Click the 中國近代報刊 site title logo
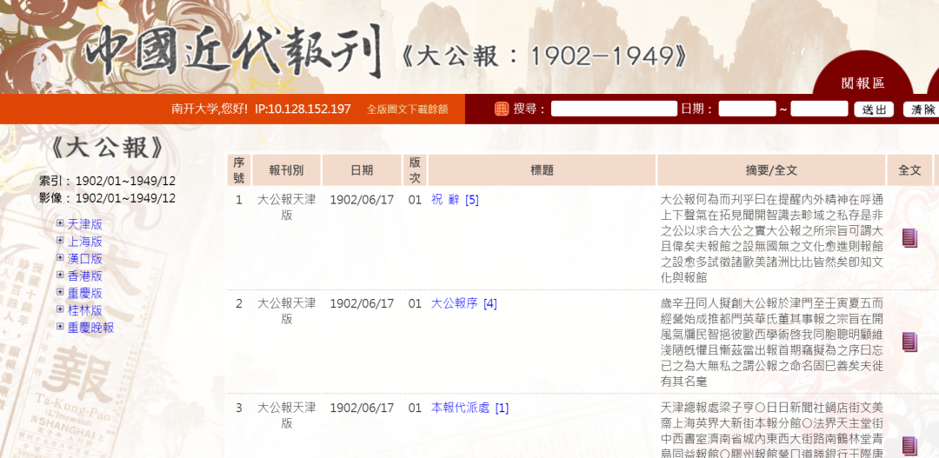Viewport: 939px width, 458px height. coord(232,52)
